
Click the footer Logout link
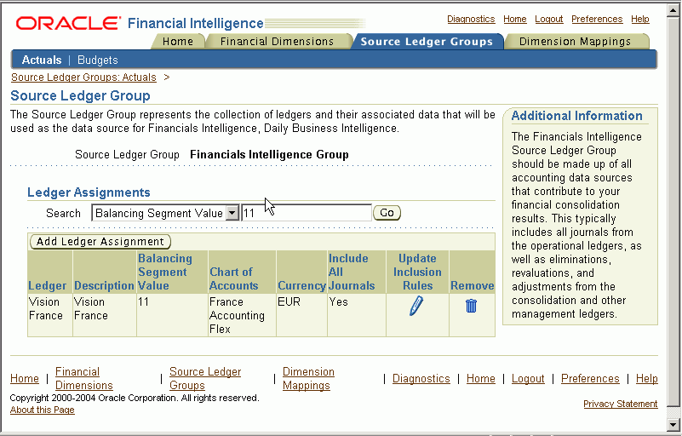528,379
